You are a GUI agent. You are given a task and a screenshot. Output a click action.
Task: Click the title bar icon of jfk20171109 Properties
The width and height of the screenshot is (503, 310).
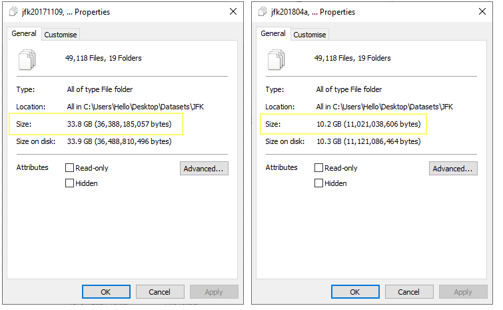click(13, 12)
